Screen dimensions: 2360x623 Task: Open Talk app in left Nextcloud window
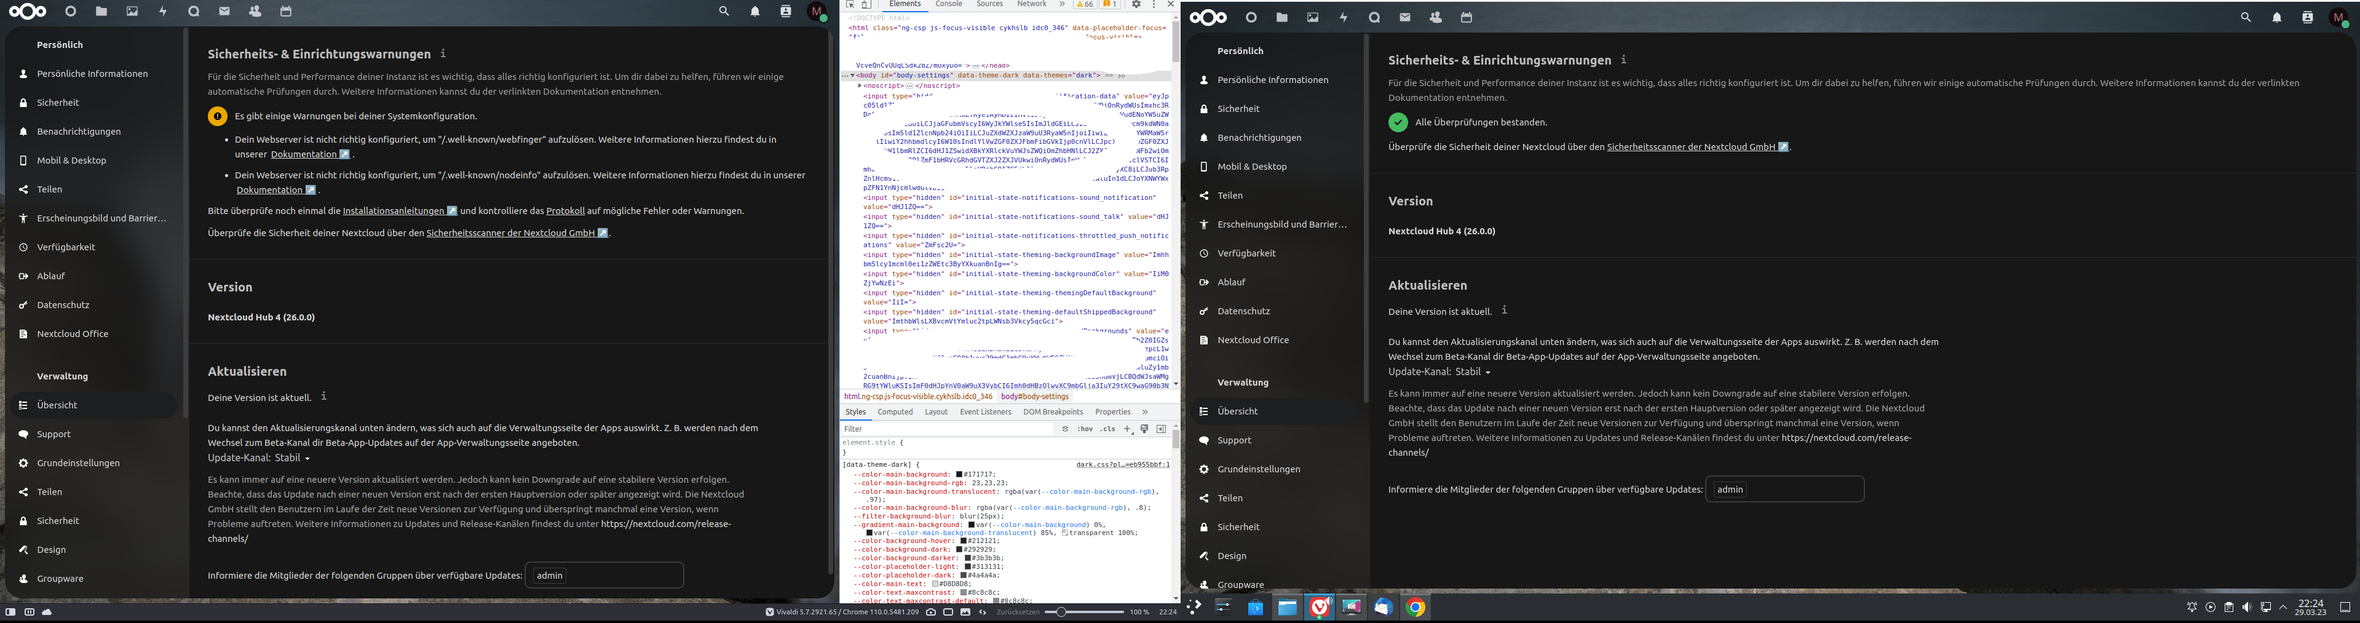193,12
